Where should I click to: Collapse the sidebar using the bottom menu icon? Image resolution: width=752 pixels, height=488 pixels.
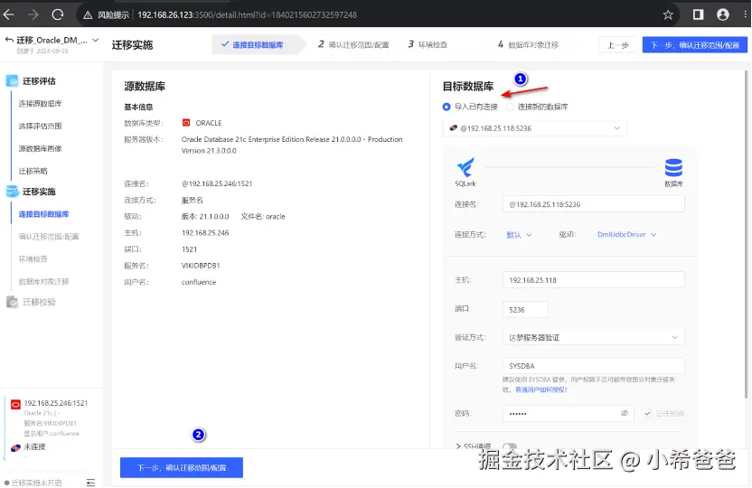point(90,483)
